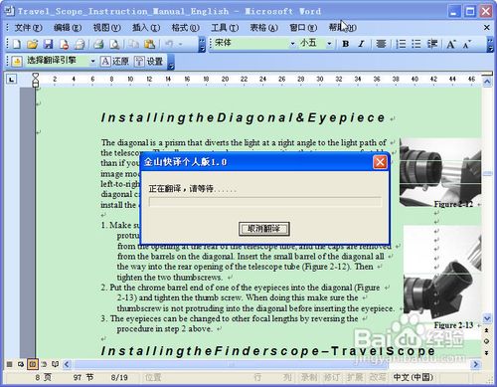
Task: Click 改写 overtype status indicator
Action: click(378, 377)
